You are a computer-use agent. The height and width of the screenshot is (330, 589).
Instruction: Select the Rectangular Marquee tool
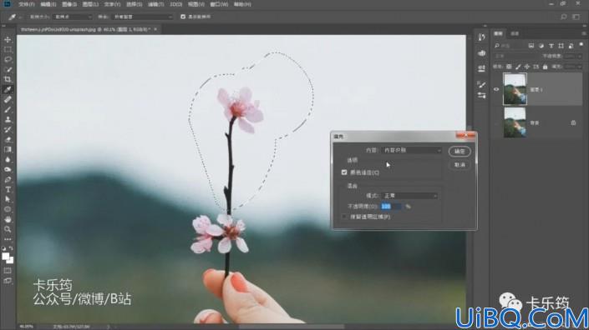[x=8, y=49]
